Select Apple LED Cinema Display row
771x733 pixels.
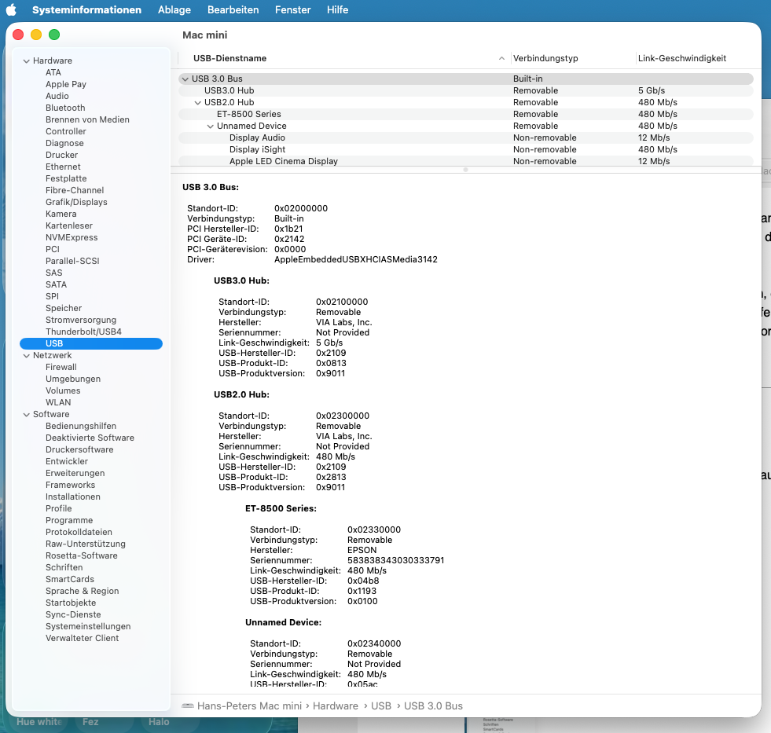pyautogui.click(x=283, y=161)
